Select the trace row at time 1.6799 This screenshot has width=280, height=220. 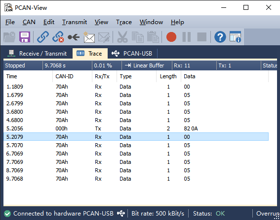pos(136,95)
